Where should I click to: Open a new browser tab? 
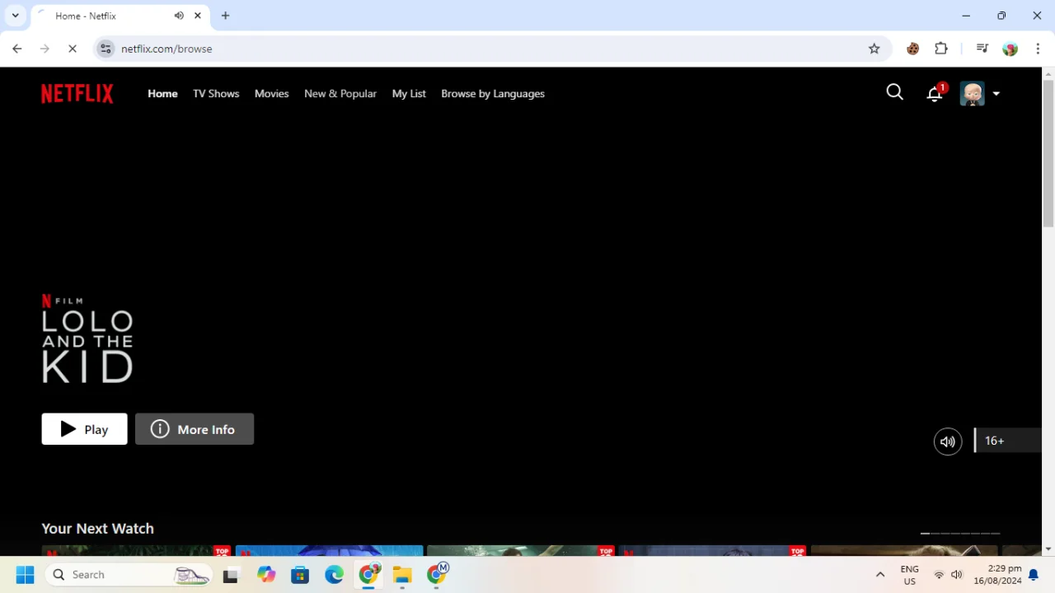[x=225, y=16]
